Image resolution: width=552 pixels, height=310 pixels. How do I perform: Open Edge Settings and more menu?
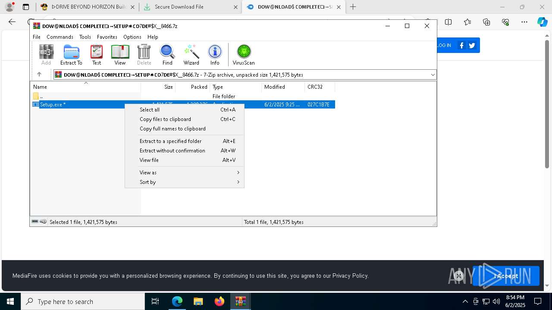point(524,22)
